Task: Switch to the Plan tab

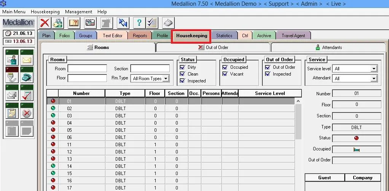Action: 46,36
